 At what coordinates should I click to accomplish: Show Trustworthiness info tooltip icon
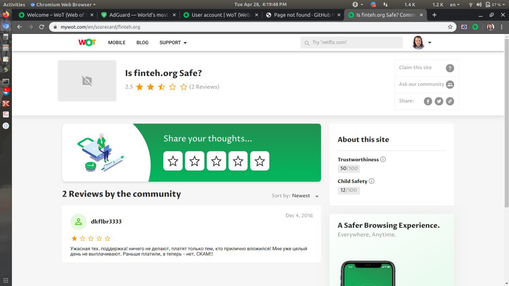(383, 160)
